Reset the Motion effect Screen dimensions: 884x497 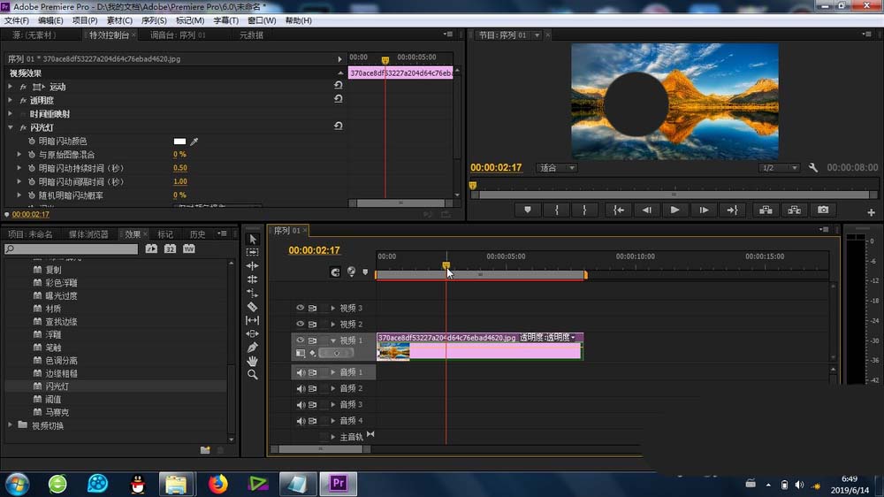(339, 85)
